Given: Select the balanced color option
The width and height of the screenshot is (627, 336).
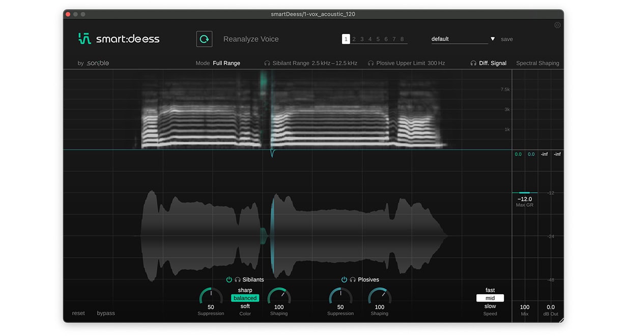Looking at the screenshot, I should (x=245, y=298).
